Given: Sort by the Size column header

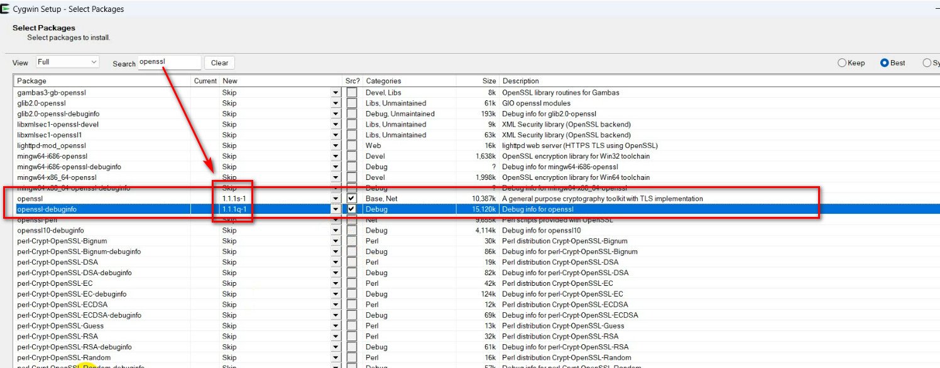Looking at the screenshot, I should pyautogui.click(x=477, y=81).
